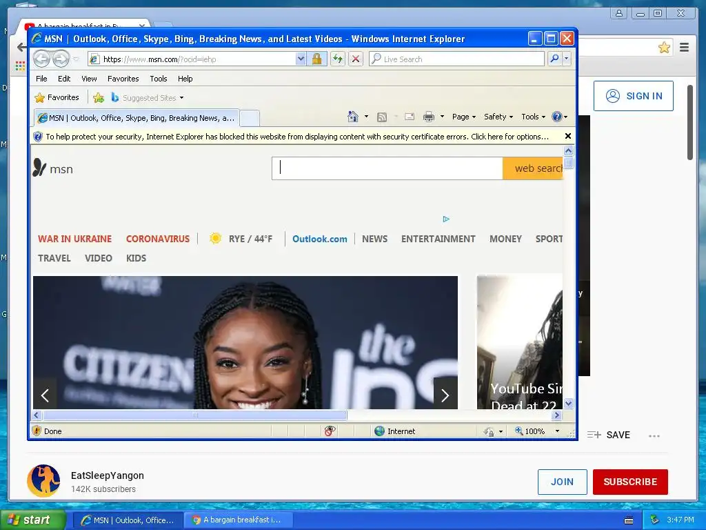Stop loading with red X button

(356, 59)
